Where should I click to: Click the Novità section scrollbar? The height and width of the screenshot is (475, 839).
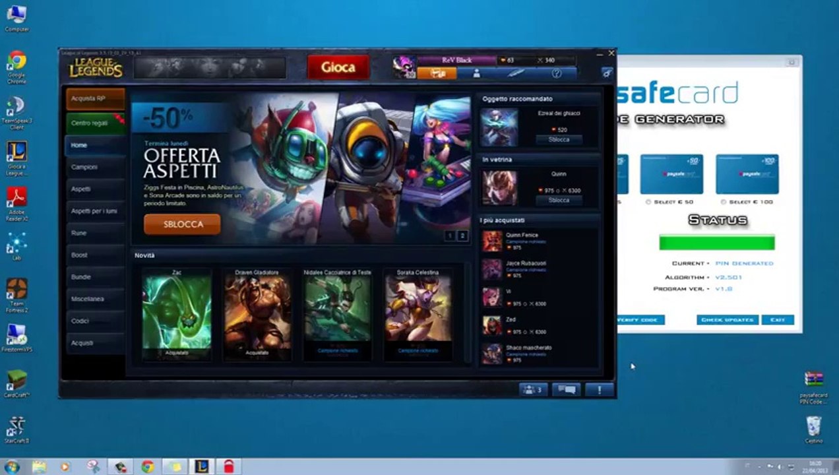tap(469, 313)
